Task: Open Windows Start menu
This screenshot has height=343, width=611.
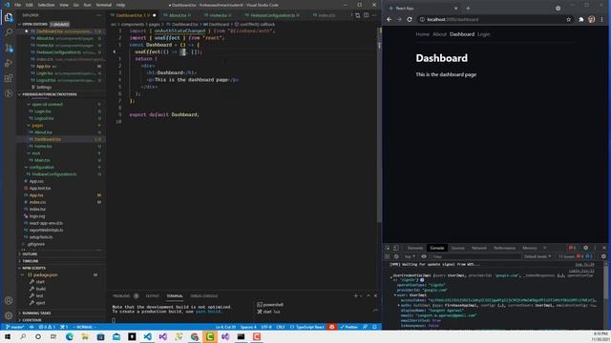Action: pos(8,336)
